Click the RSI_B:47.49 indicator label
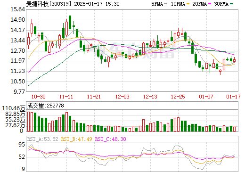Viewport: 245px width, 172px height. point(77,139)
